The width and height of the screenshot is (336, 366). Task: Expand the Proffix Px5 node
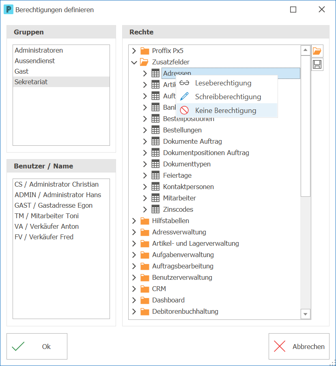134,51
